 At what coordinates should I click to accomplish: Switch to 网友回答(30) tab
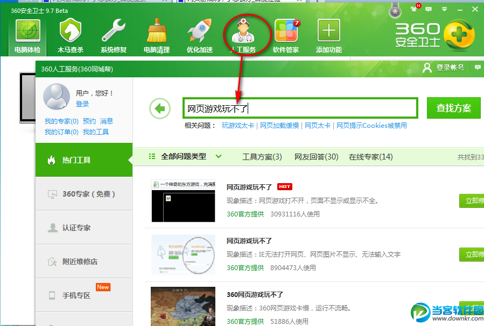[x=317, y=157]
